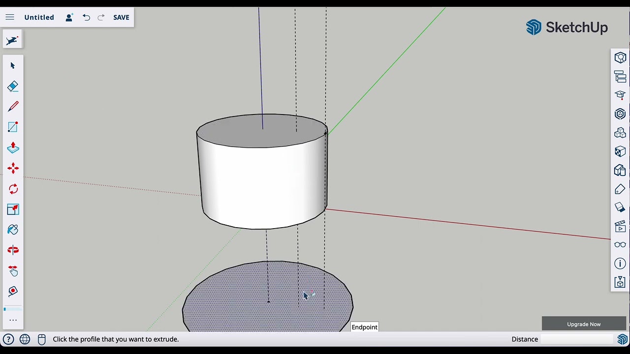Image resolution: width=630 pixels, height=354 pixels.
Task: Click the Untitled file name
Action: point(39,17)
